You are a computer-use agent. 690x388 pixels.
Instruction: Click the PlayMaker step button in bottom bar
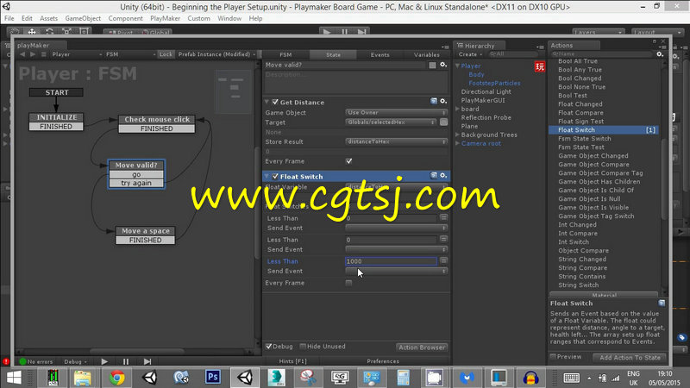pyautogui.click(x=147, y=361)
